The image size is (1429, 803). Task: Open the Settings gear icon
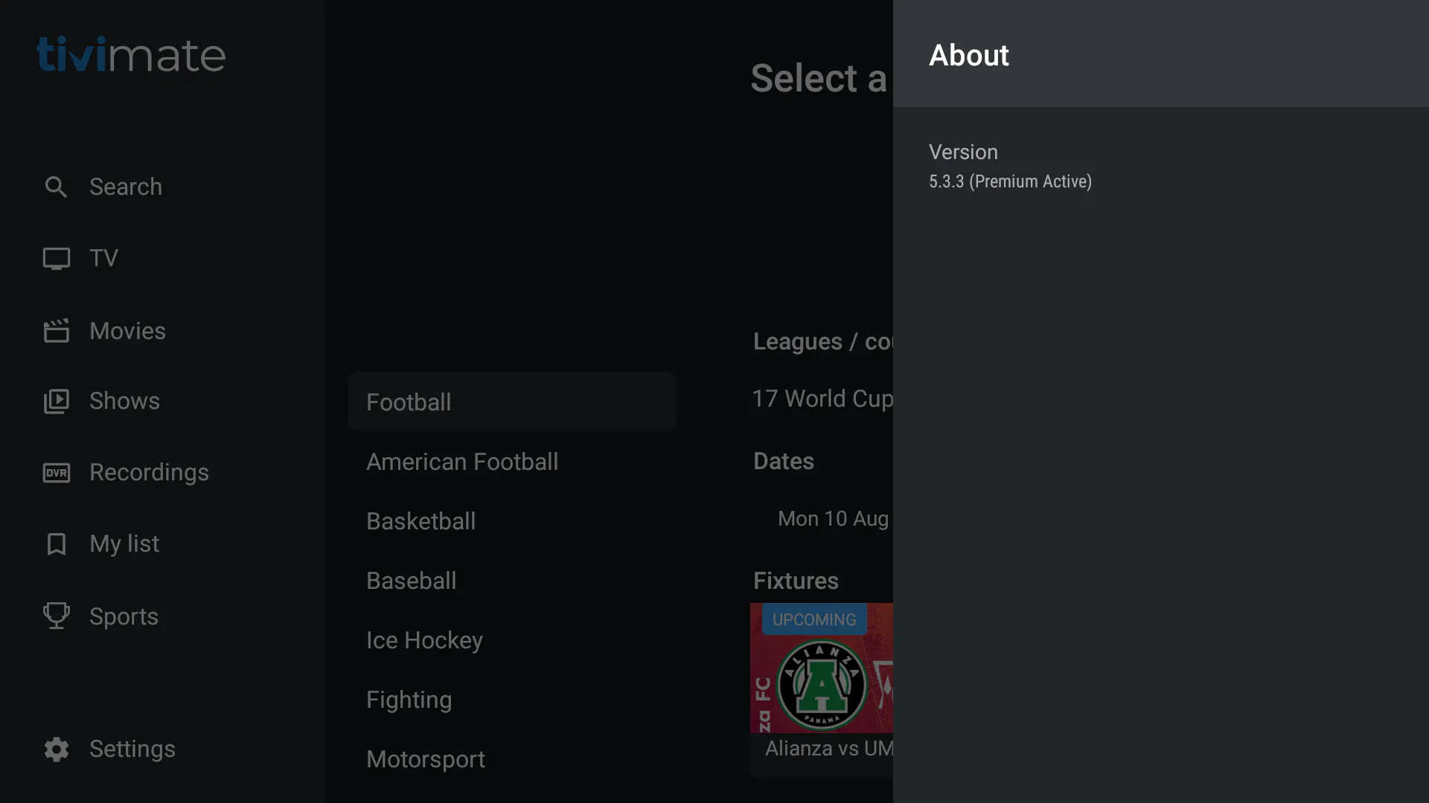(56, 749)
